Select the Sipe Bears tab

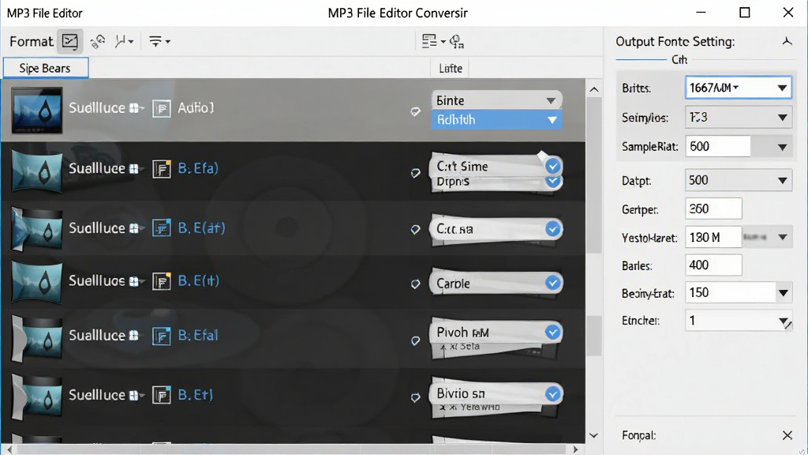tap(45, 68)
